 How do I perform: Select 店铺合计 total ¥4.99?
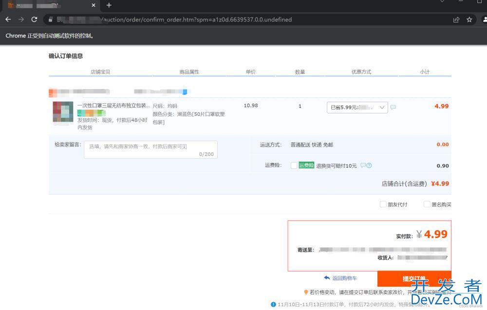[x=440, y=183]
